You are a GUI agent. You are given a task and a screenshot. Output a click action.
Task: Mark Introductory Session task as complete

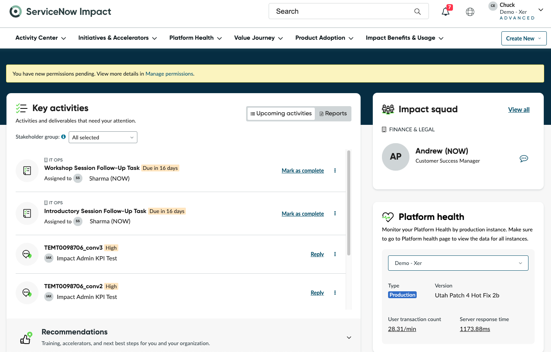303,214
